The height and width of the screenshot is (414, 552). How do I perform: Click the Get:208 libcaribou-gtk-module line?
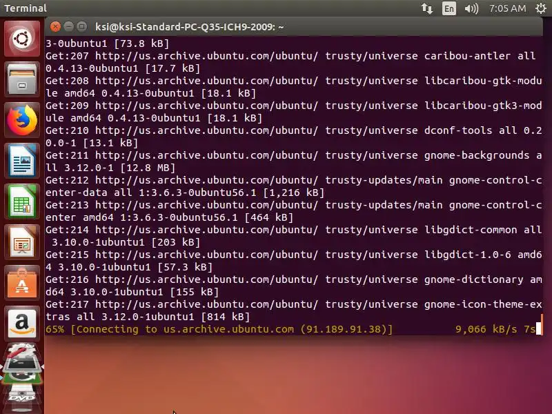pos(294,87)
